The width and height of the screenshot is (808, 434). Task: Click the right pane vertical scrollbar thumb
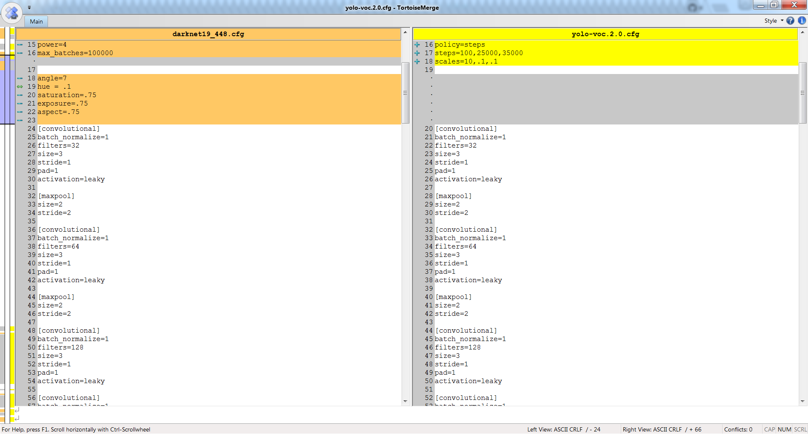tap(803, 93)
